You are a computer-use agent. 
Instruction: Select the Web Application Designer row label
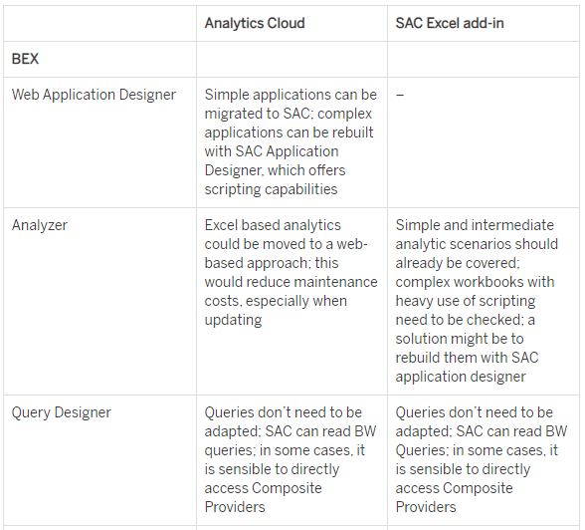pos(94,95)
